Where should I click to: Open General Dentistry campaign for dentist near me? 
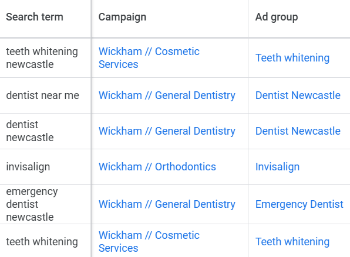pyautogui.click(x=167, y=95)
